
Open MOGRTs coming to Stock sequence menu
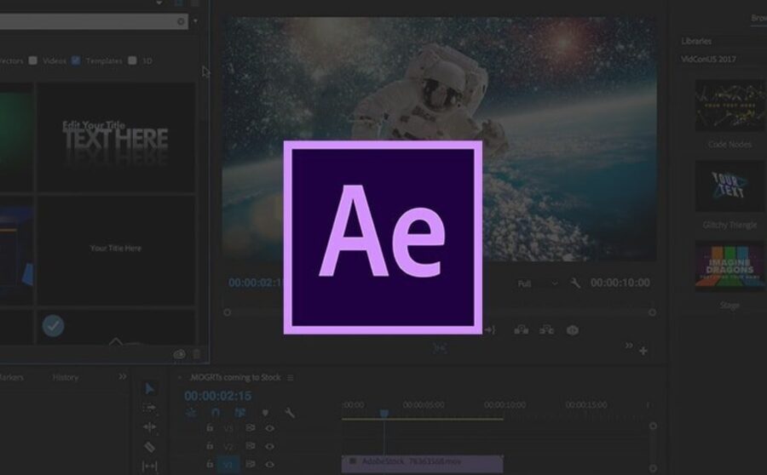[x=290, y=378]
